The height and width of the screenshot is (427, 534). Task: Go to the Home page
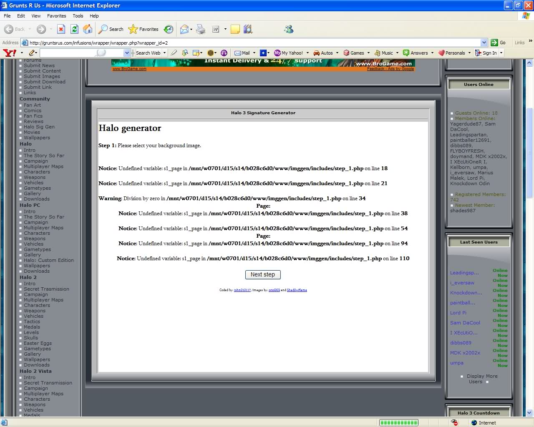tap(88, 29)
